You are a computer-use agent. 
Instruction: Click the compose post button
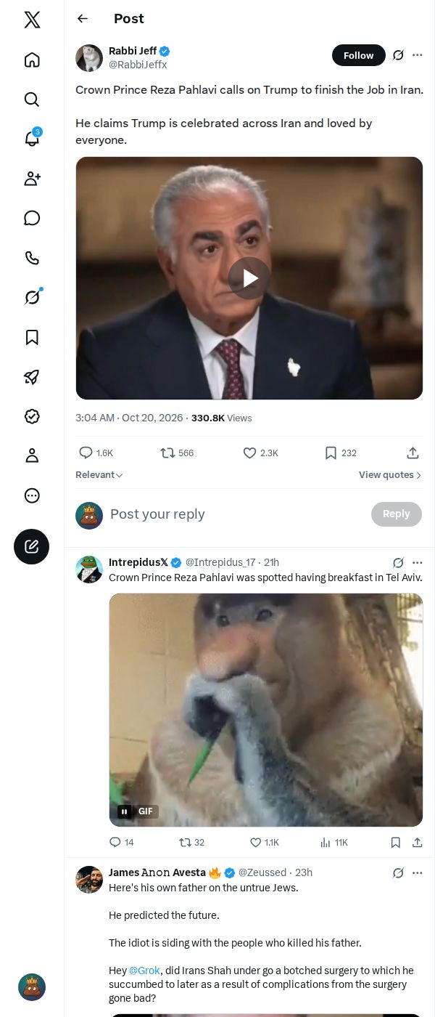(32, 547)
